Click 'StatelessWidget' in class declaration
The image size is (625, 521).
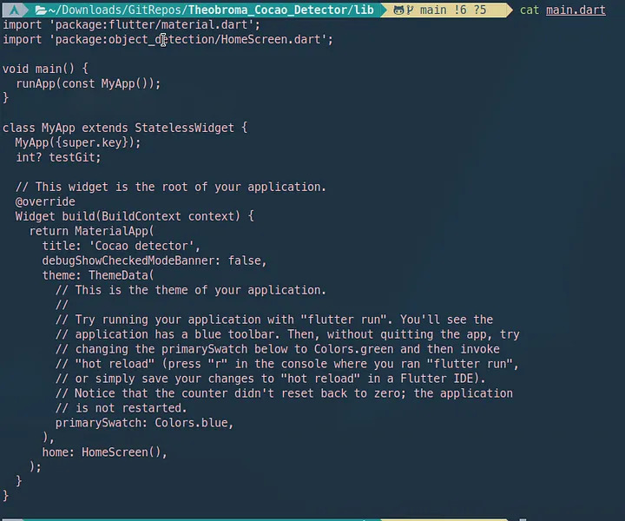pyautogui.click(x=184, y=128)
